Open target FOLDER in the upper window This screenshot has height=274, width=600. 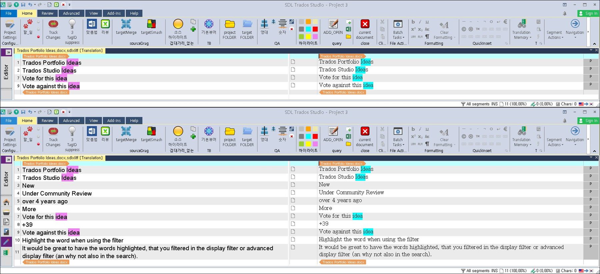(247, 29)
